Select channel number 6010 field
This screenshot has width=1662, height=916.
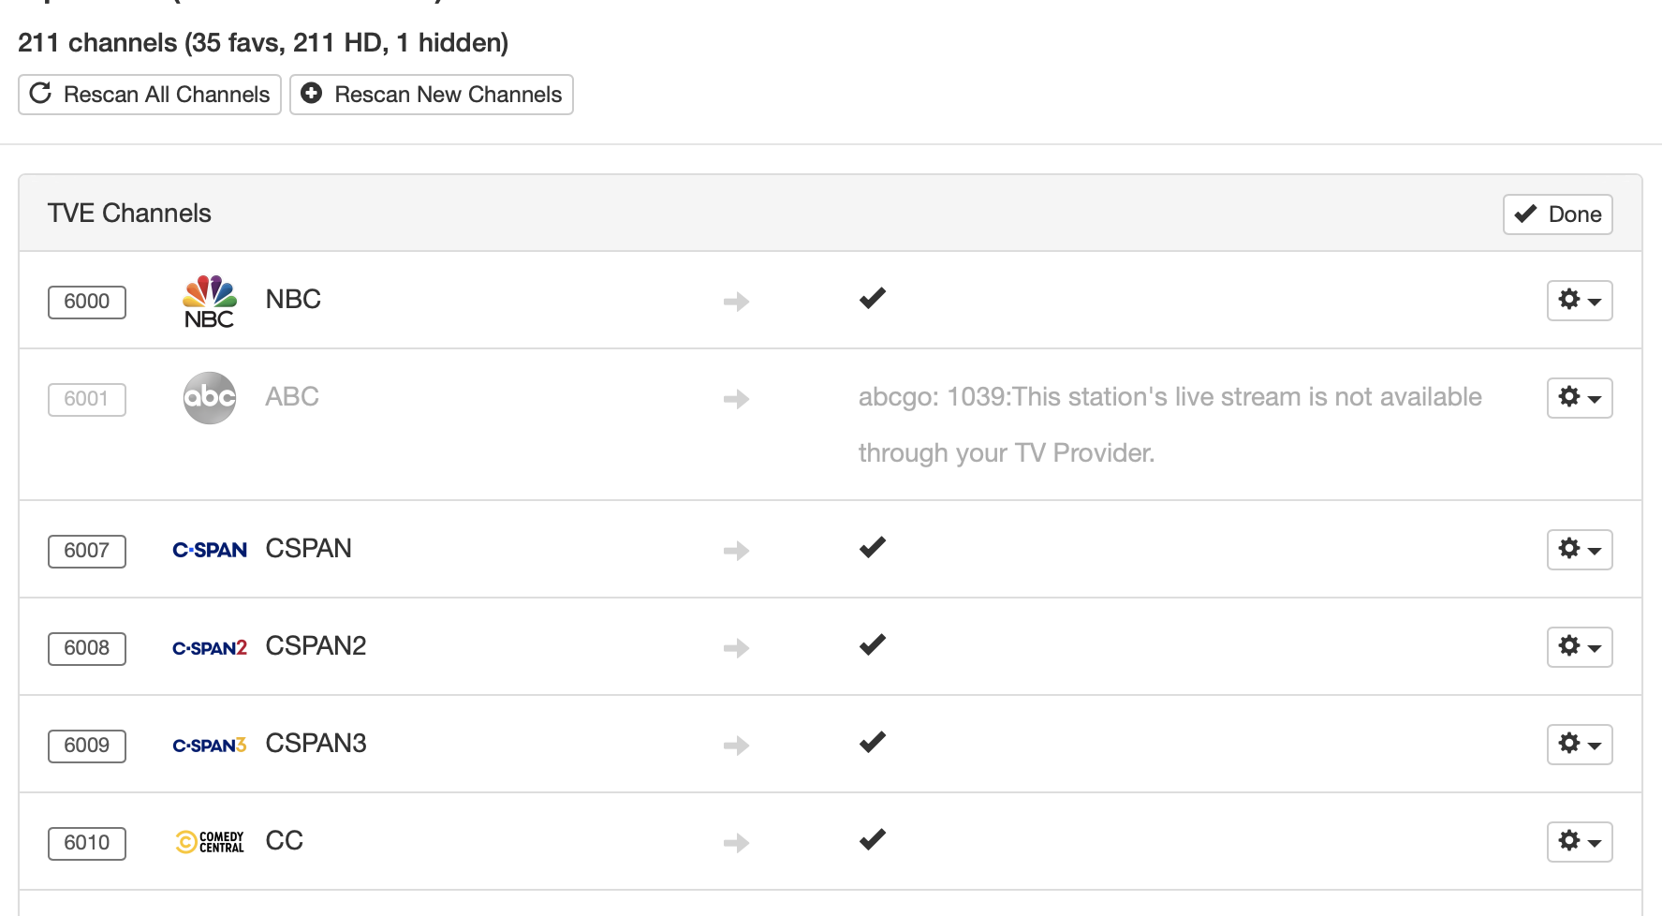pos(87,843)
